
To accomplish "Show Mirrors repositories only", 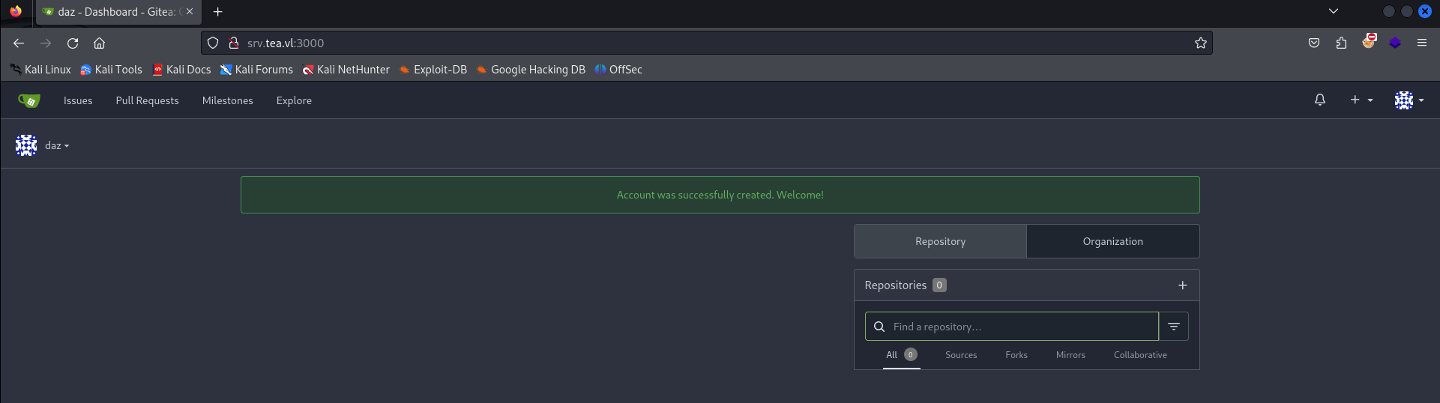I will tap(1070, 355).
